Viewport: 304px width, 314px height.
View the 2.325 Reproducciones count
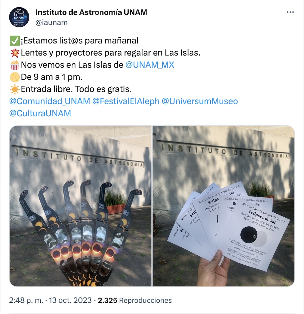coord(135,300)
